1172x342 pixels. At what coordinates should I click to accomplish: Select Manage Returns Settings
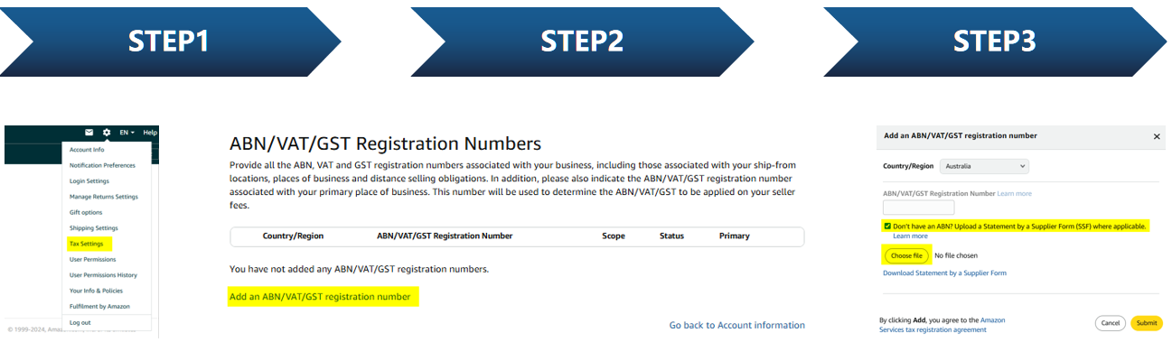click(x=103, y=197)
